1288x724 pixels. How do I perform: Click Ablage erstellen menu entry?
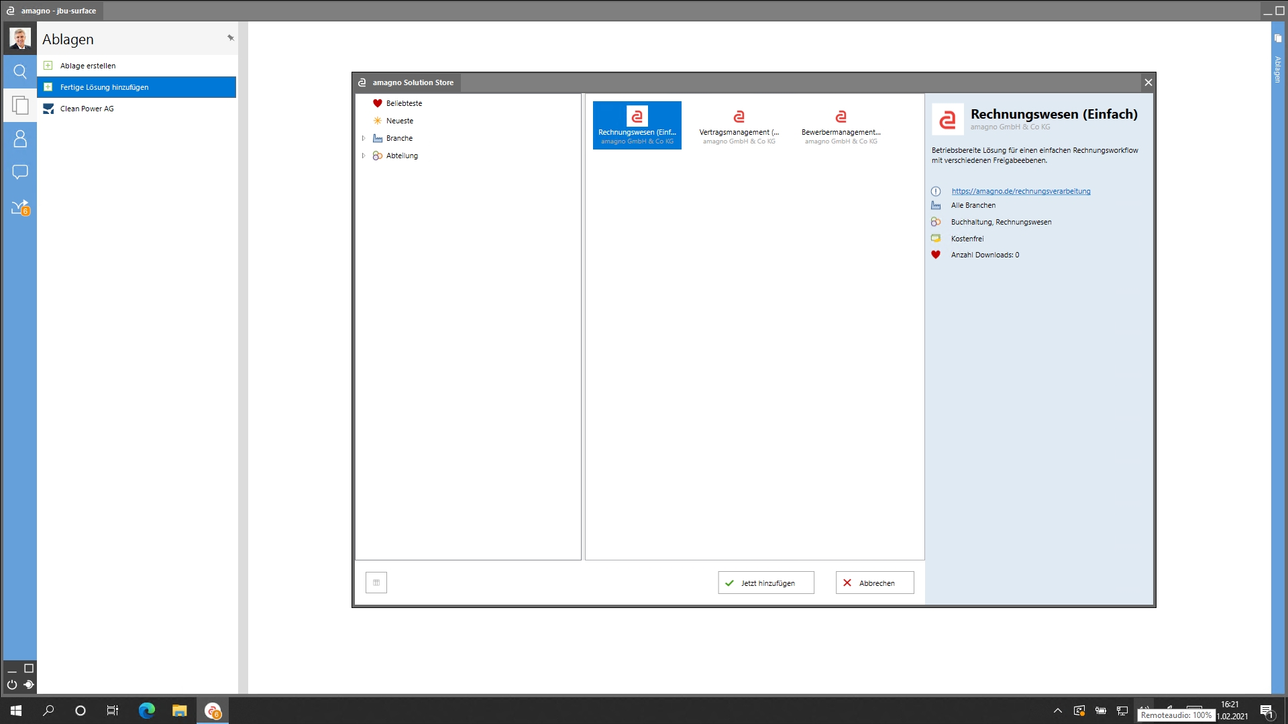87,66
